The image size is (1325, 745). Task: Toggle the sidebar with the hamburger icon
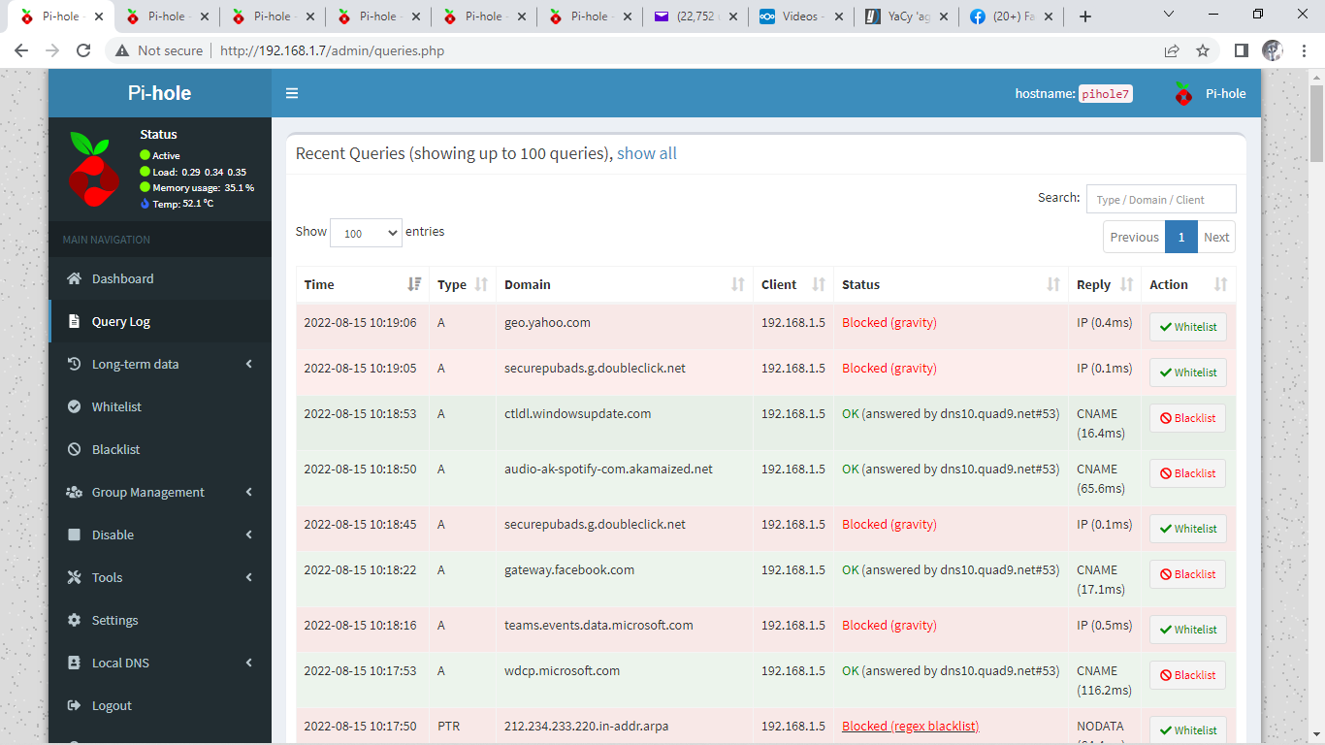pos(292,92)
